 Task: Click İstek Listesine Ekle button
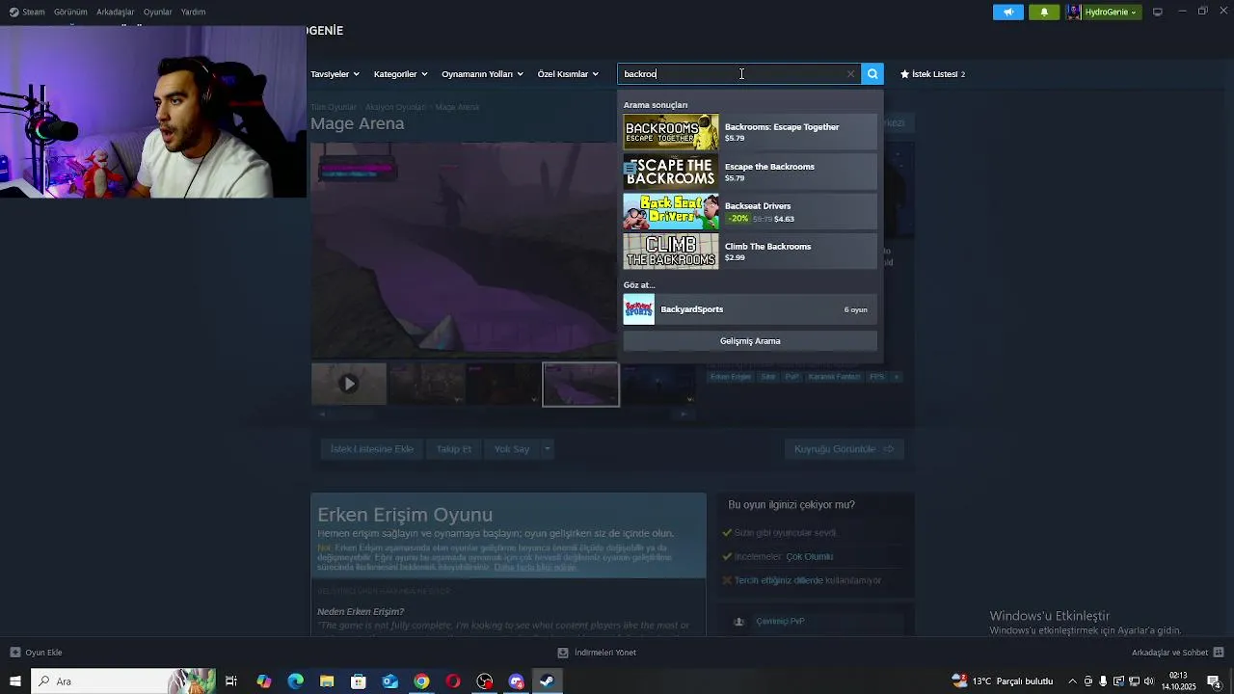[x=371, y=449]
